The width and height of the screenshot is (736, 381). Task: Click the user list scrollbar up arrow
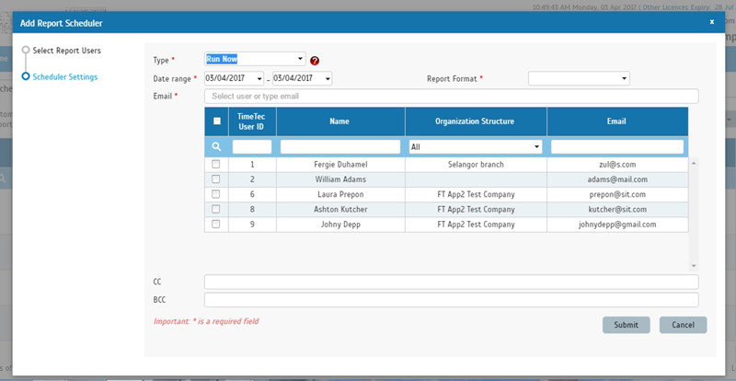pos(694,162)
